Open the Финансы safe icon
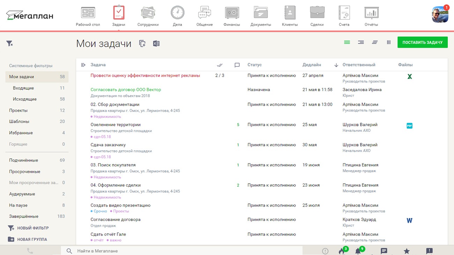 232,13
